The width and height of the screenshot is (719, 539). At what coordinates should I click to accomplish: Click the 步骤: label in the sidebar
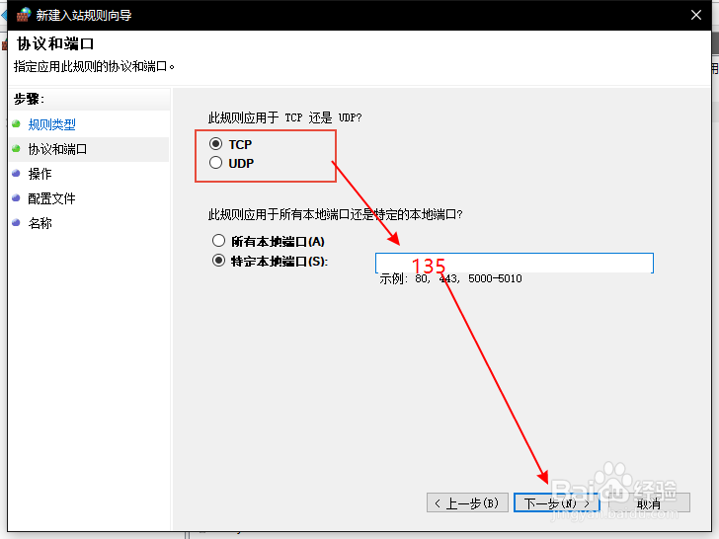point(29,99)
